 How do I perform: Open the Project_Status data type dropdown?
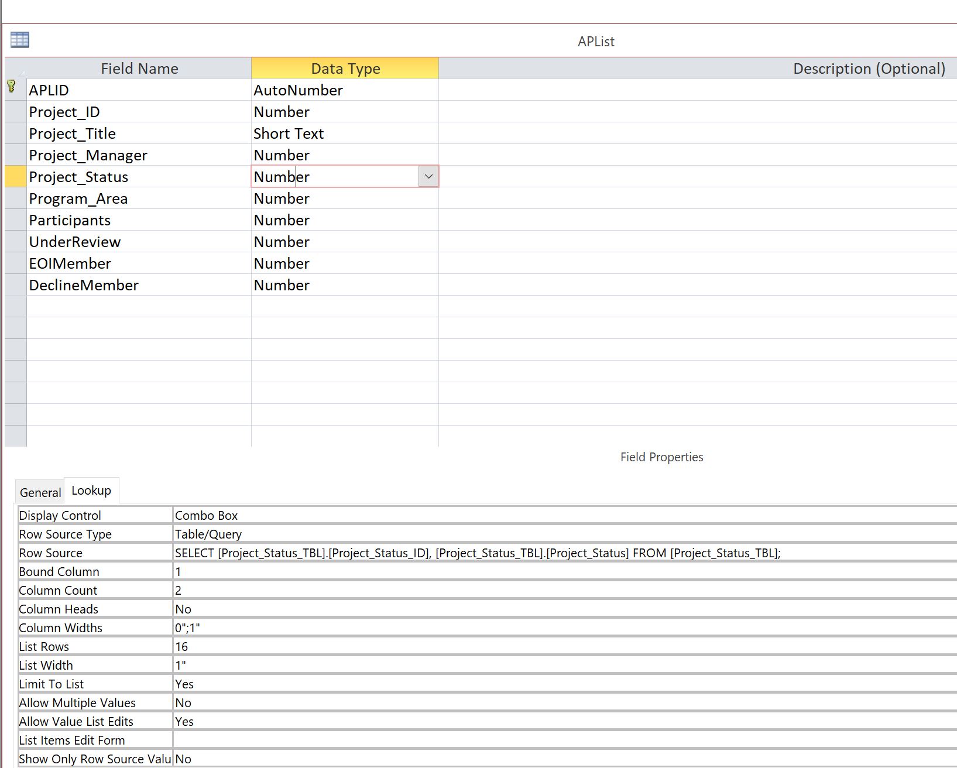pyautogui.click(x=428, y=177)
